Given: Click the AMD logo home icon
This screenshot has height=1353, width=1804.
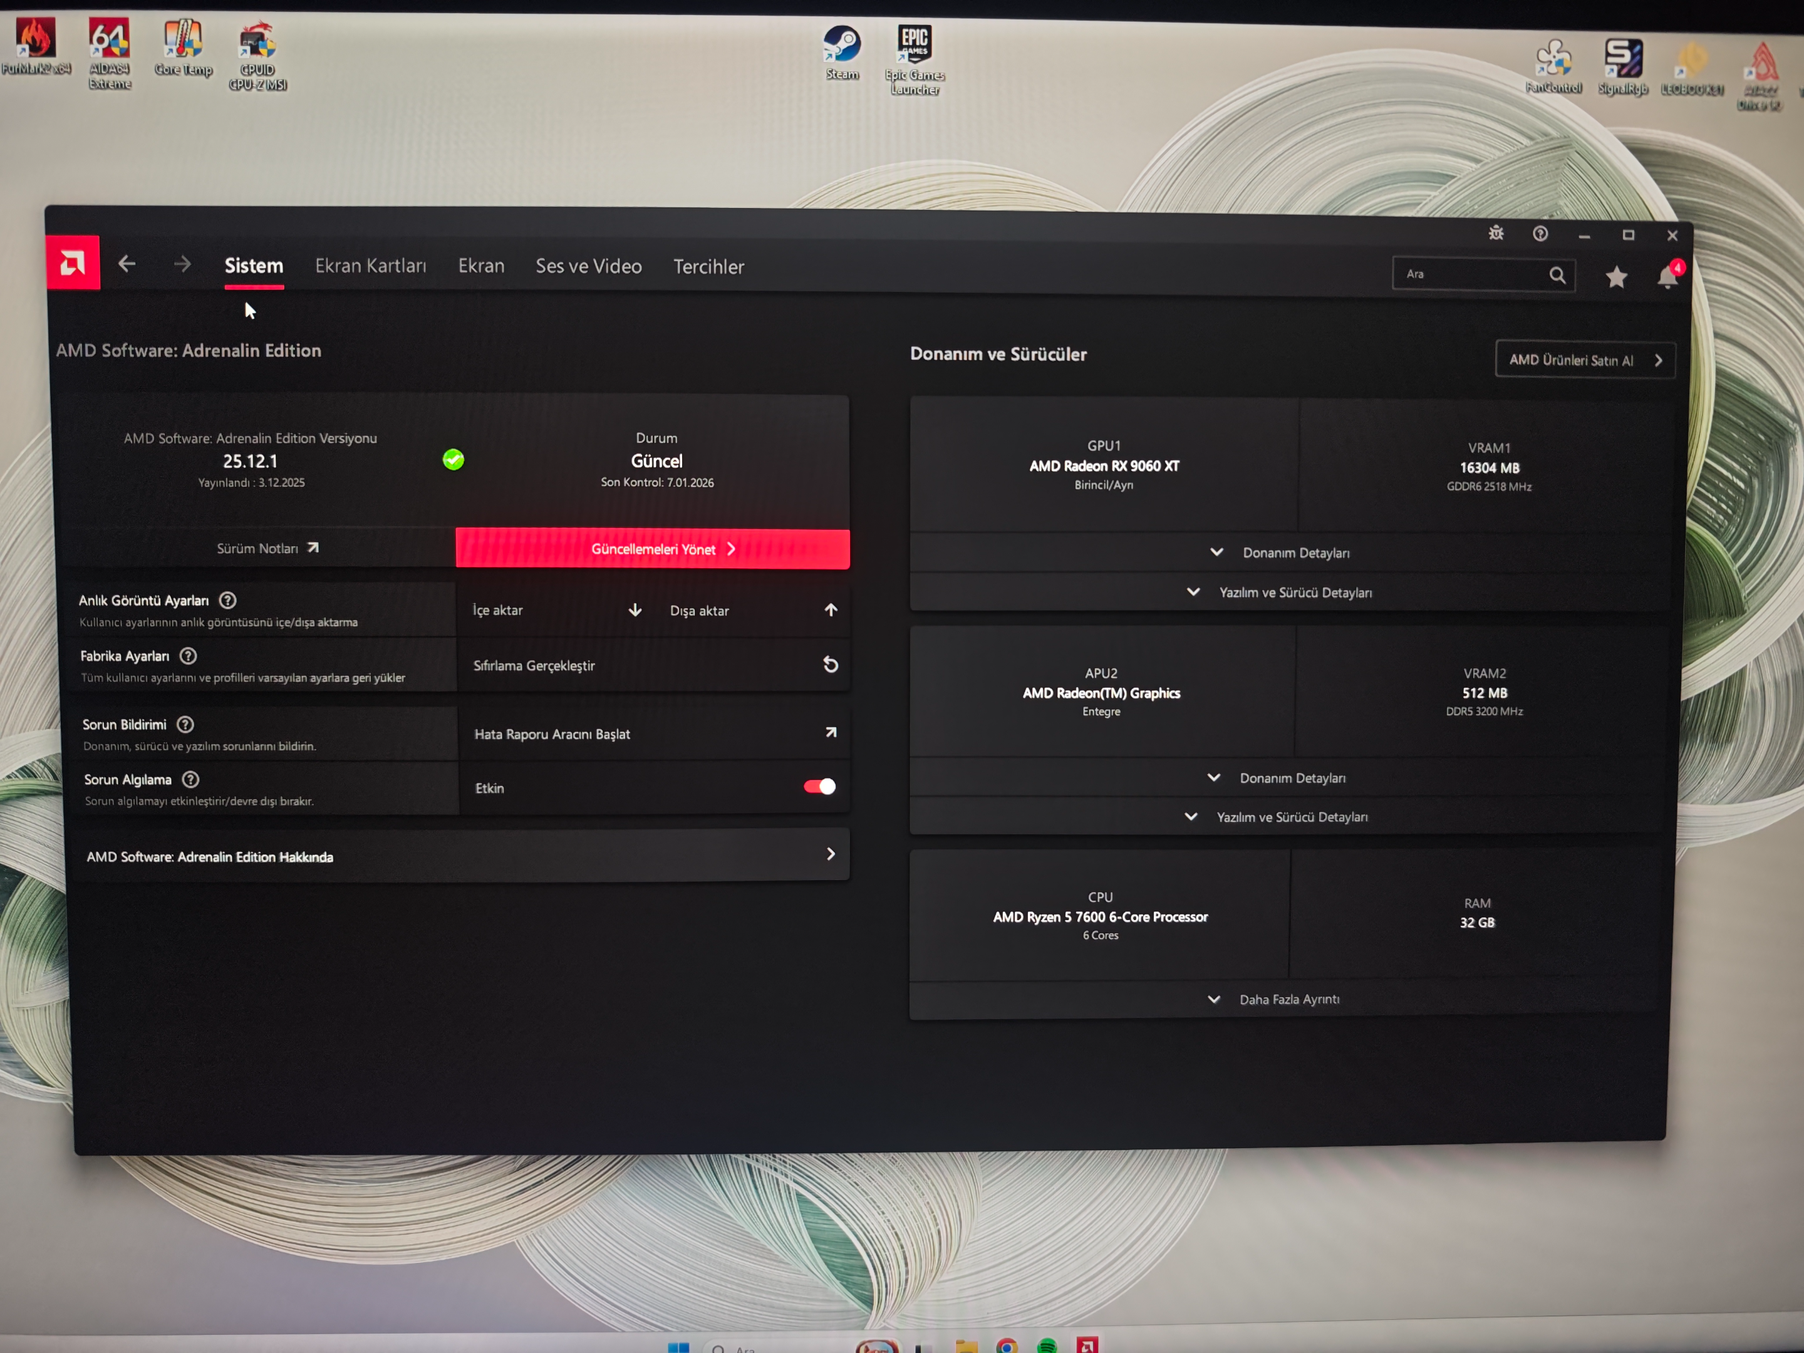Looking at the screenshot, I should click(73, 262).
